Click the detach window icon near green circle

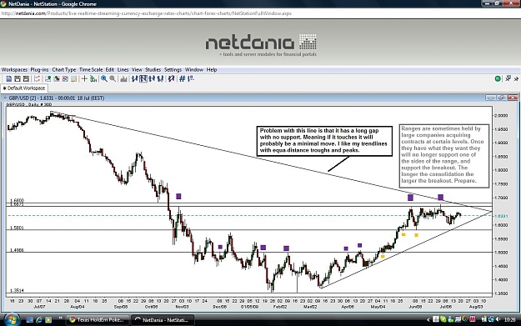pyautogui.click(x=508, y=78)
